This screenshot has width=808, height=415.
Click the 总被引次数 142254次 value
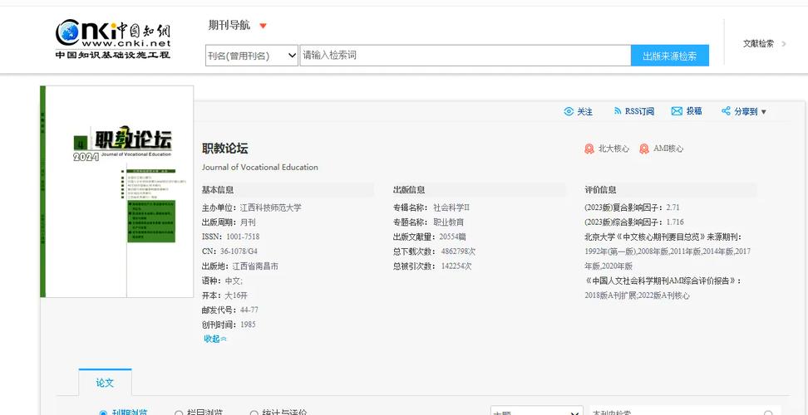point(456,266)
